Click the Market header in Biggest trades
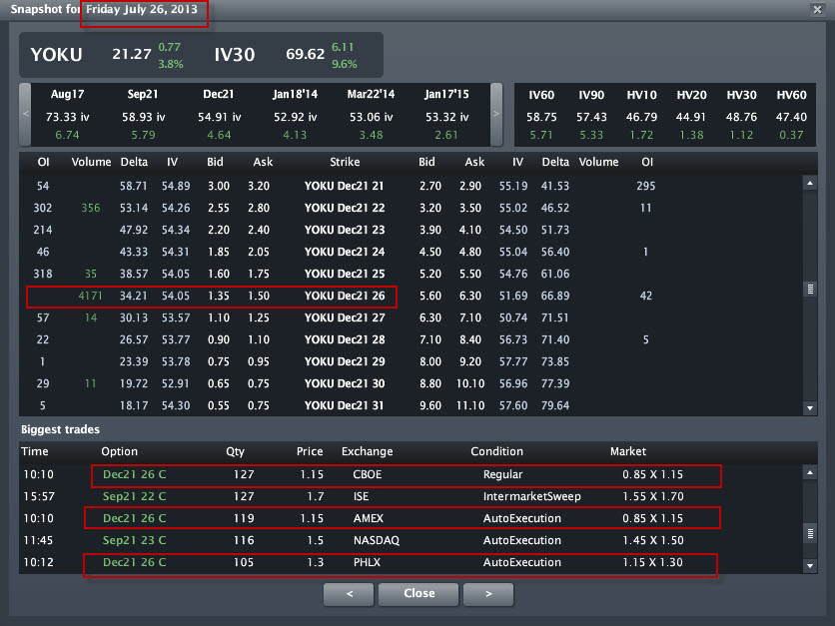The image size is (835, 626). click(x=628, y=451)
